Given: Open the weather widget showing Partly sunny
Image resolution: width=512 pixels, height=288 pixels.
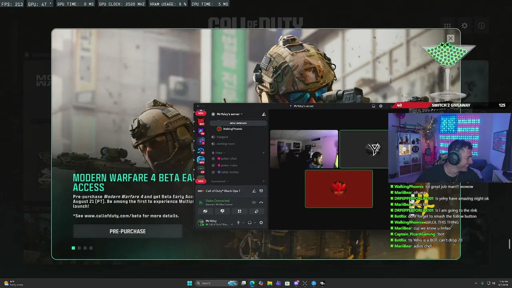Looking at the screenshot, I should point(14,283).
